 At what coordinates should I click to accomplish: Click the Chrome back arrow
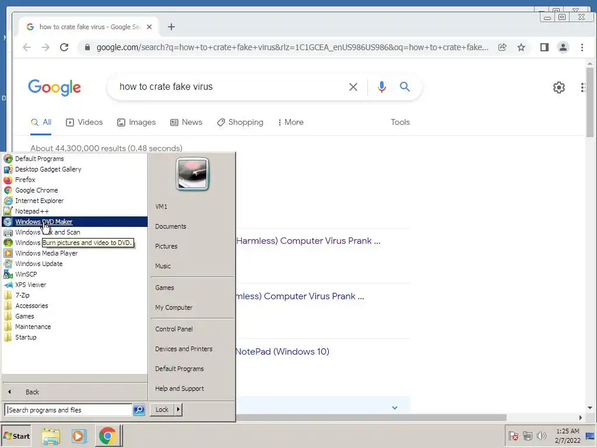coord(27,47)
